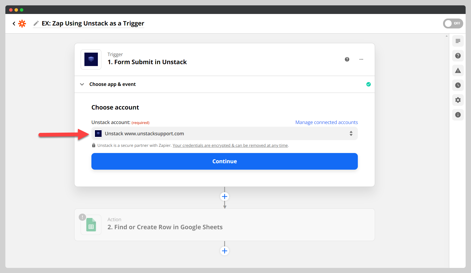The height and width of the screenshot is (273, 471).
Task: Click the Zap title text to rename
Action: (x=93, y=23)
